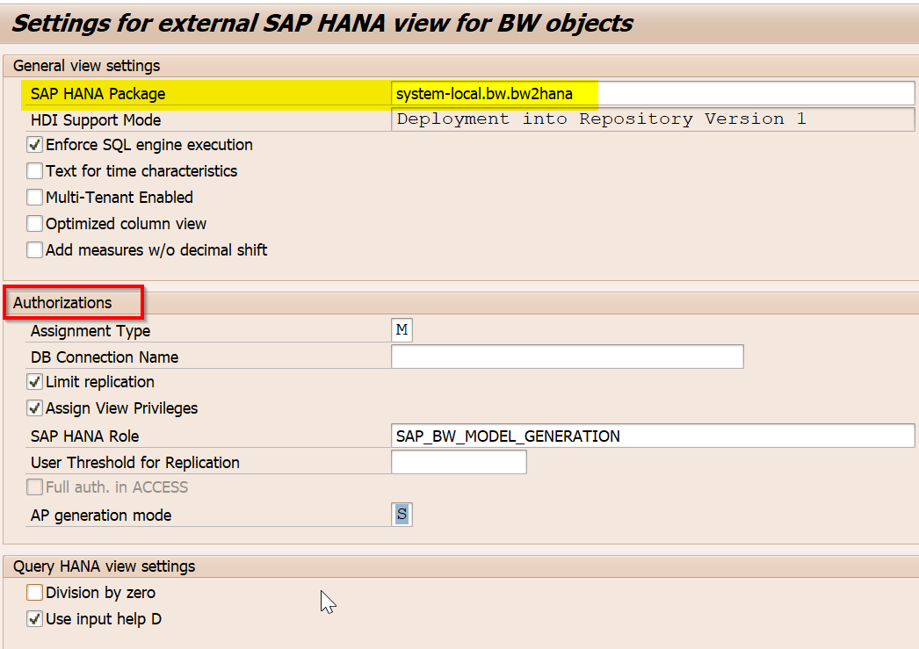Click the Full auth. in ACCESS checkbox
Viewport: 919px width, 649px height.
pyautogui.click(x=34, y=487)
